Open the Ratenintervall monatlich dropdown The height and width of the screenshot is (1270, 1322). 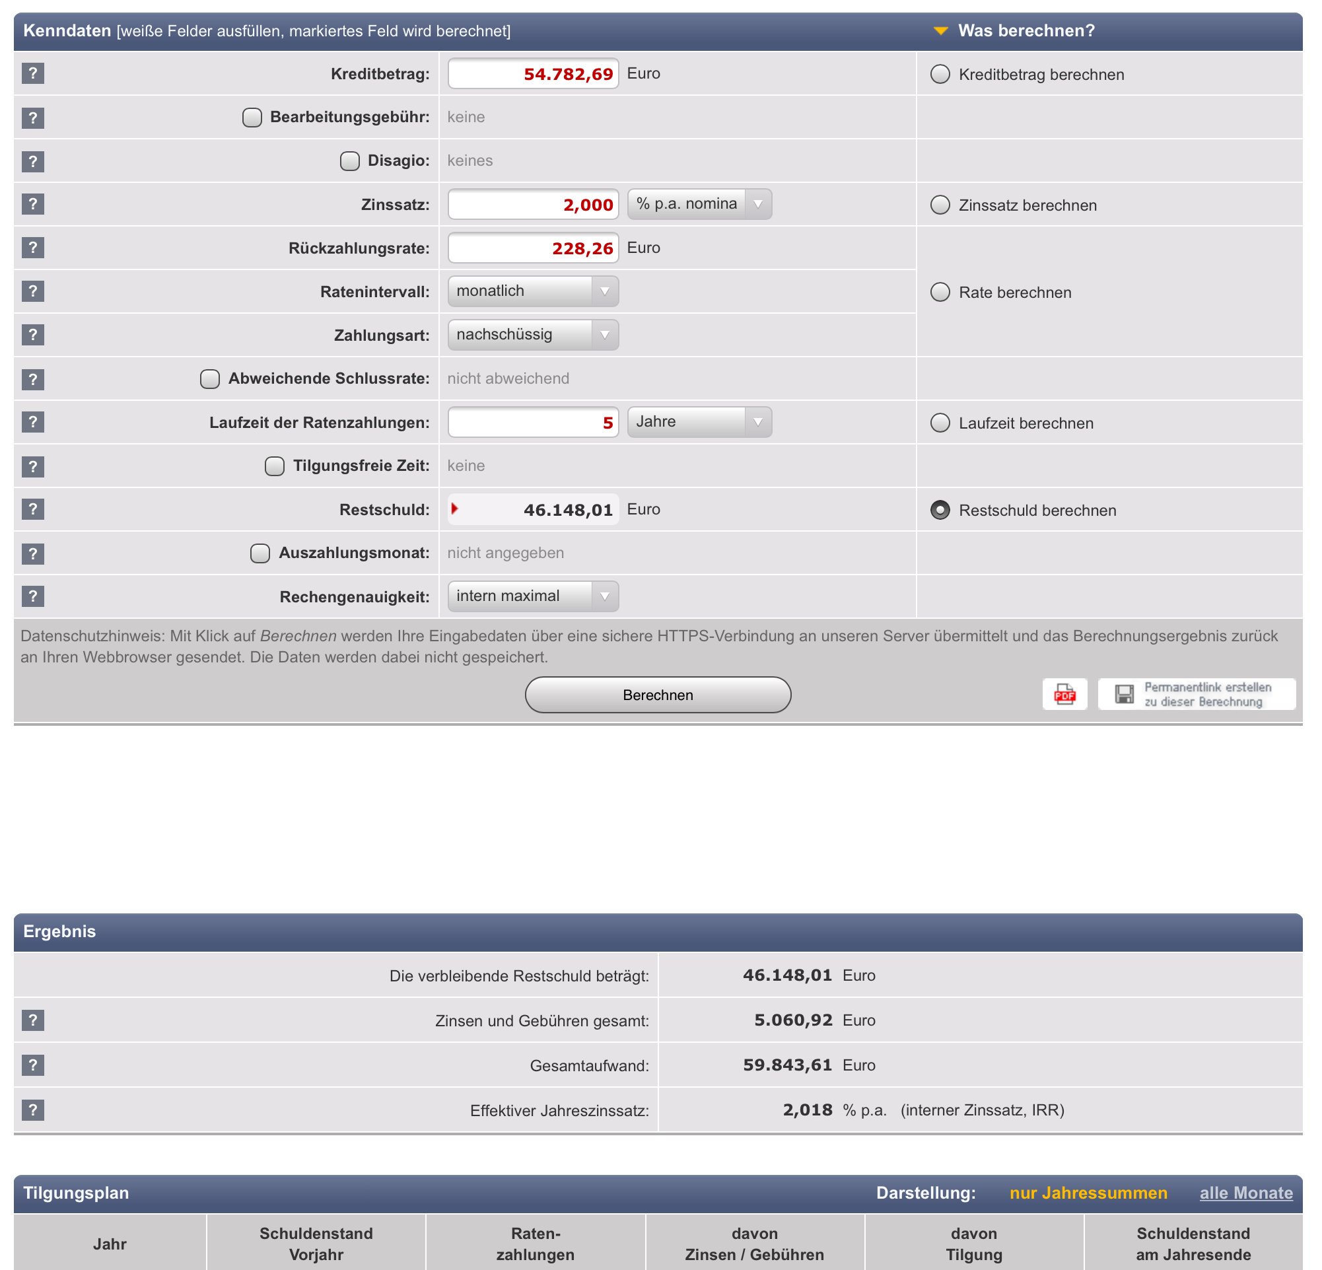(x=533, y=291)
